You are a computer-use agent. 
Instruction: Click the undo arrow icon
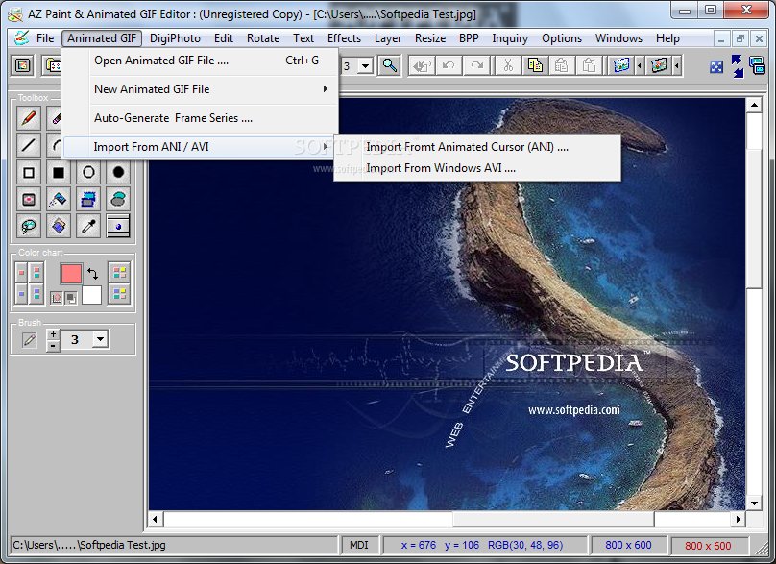449,65
